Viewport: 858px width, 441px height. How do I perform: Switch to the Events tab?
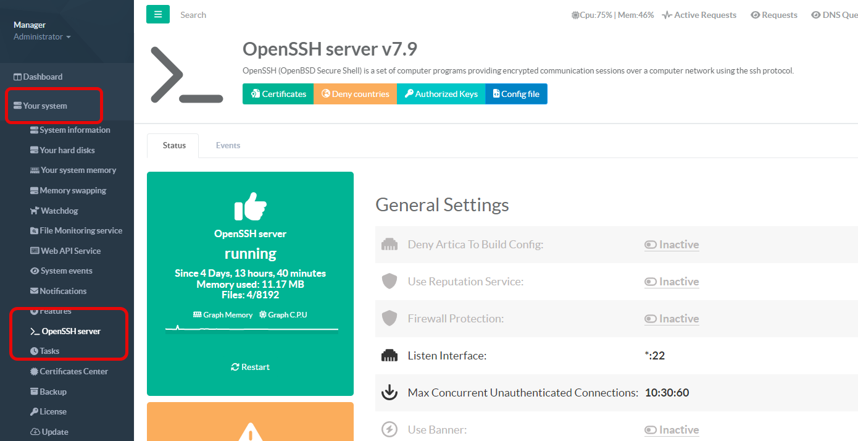[228, 146]
